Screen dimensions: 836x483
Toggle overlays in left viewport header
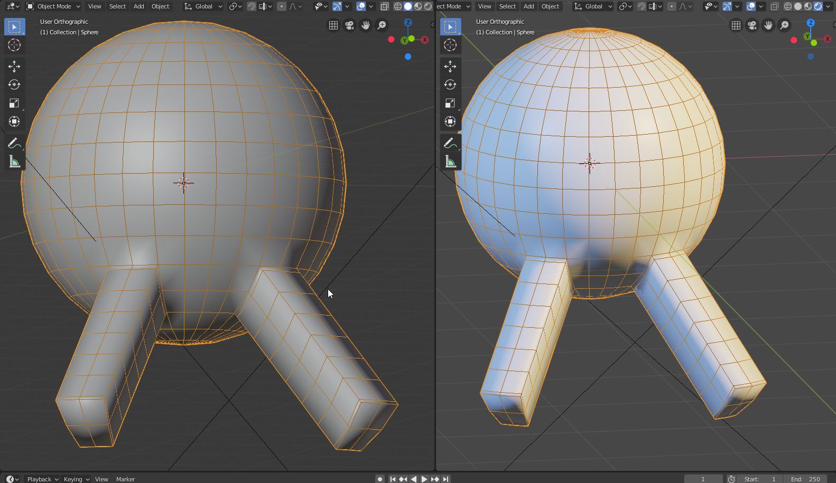point(361,6)
